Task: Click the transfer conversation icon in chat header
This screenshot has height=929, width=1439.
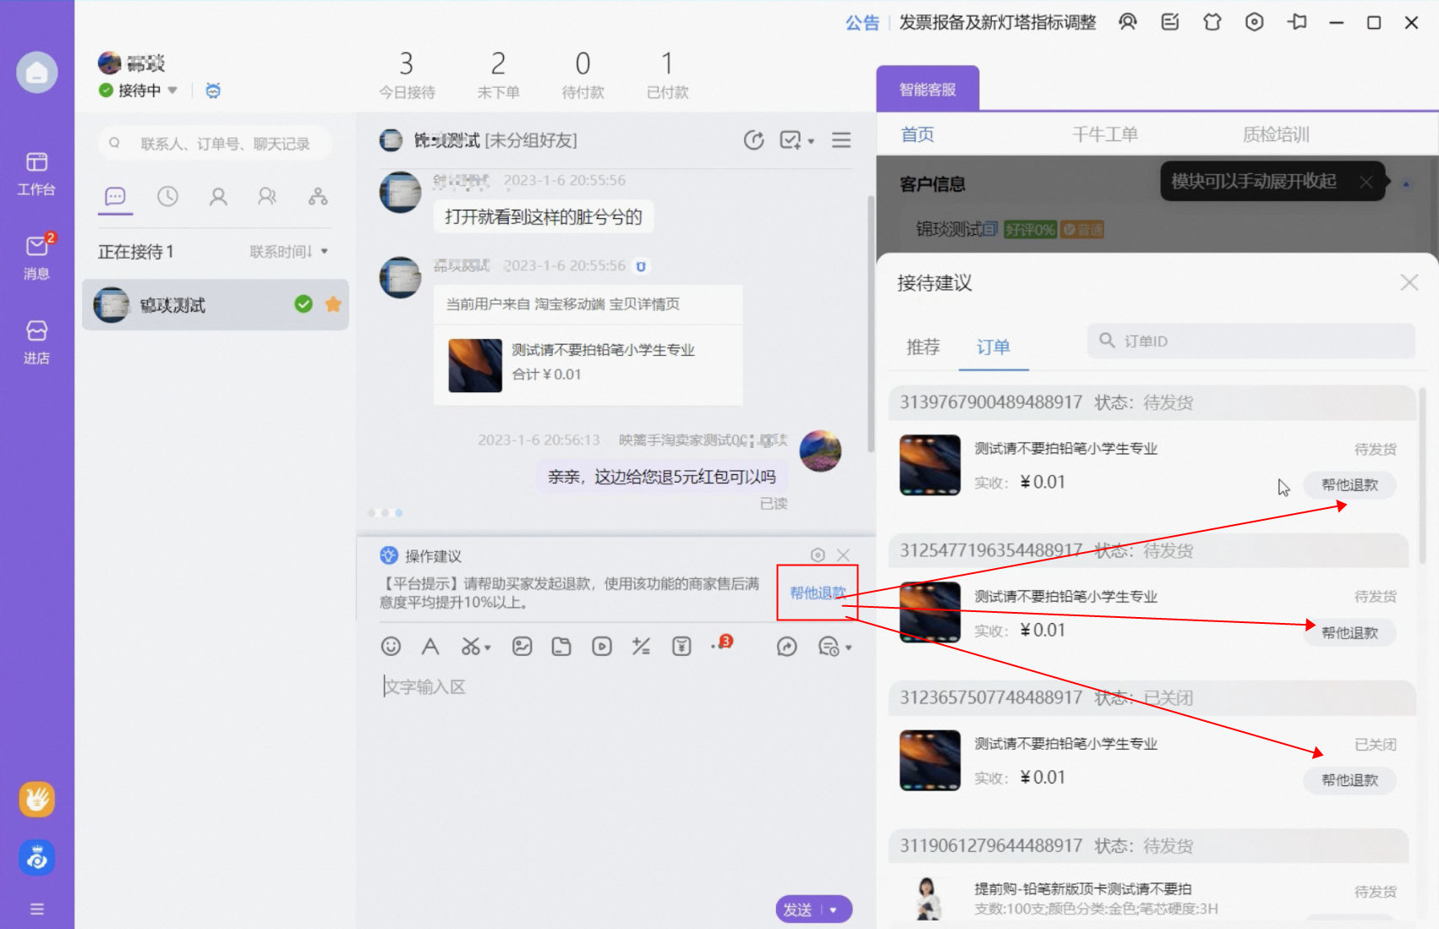Action: coord(753,140)
